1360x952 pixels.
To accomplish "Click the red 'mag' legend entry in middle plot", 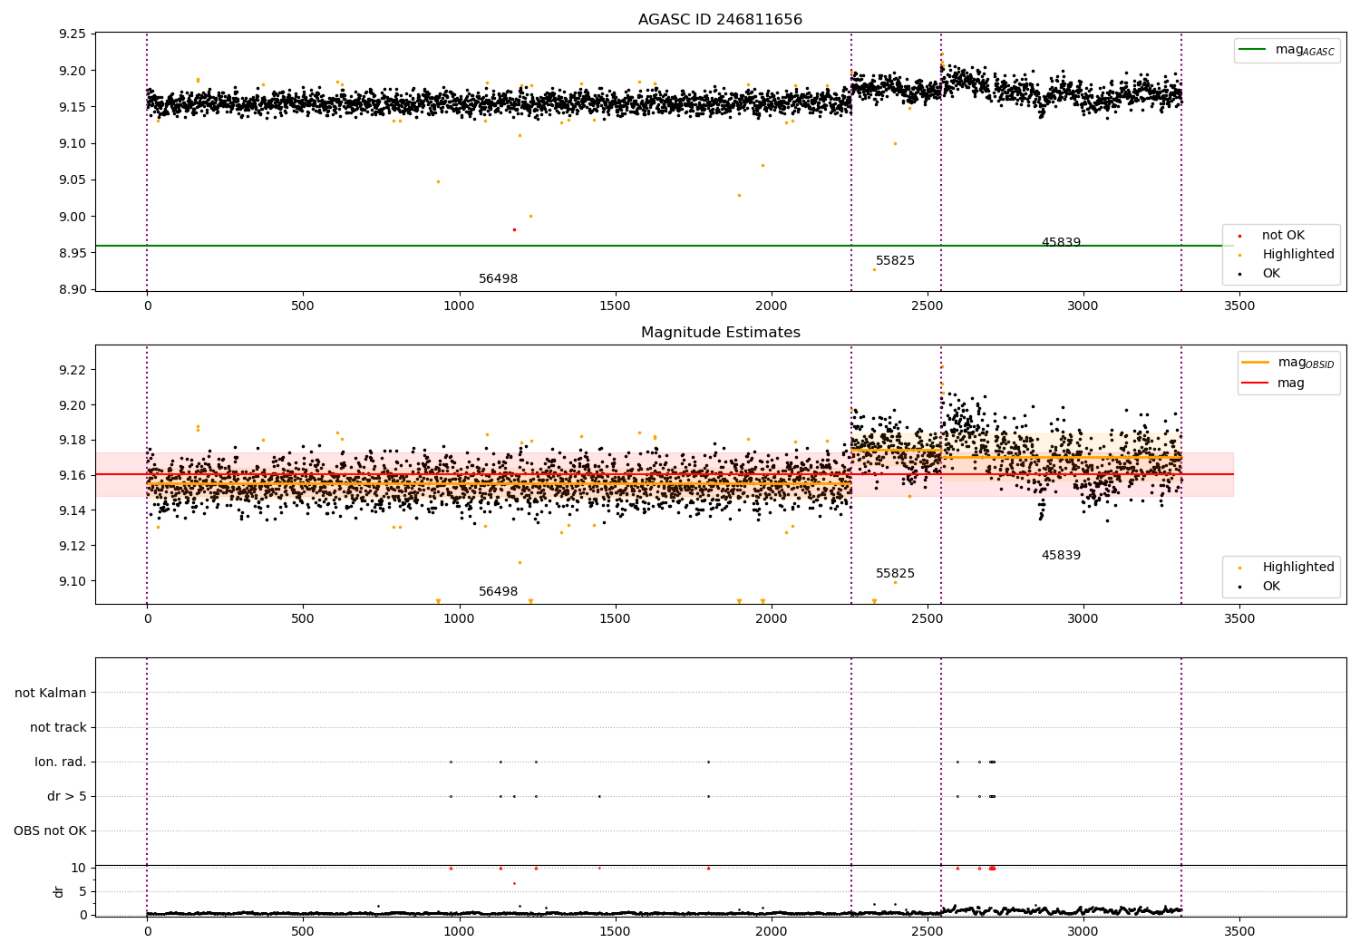I will [1273, 384].
